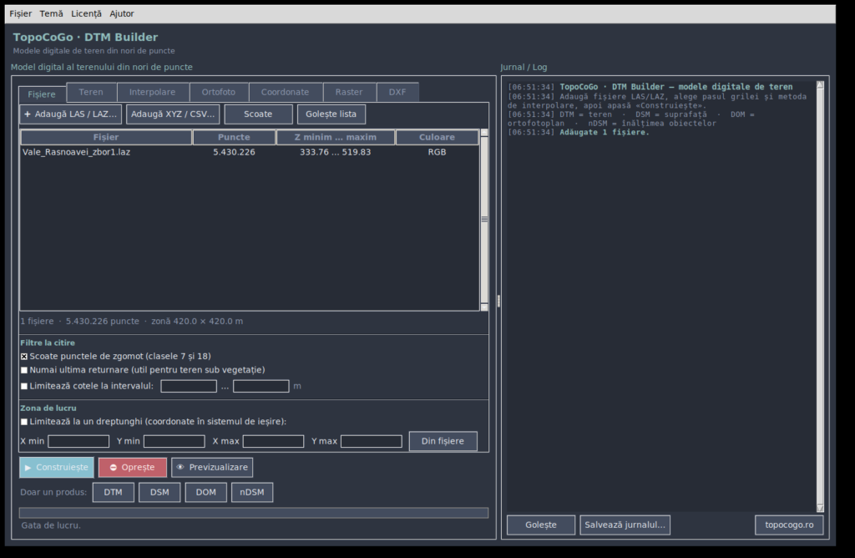Switch to the Raster tab

pos(349,92)
